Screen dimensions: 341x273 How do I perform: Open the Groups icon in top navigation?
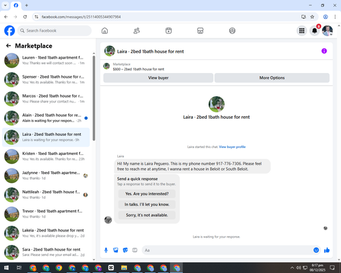tap(232, 31)
